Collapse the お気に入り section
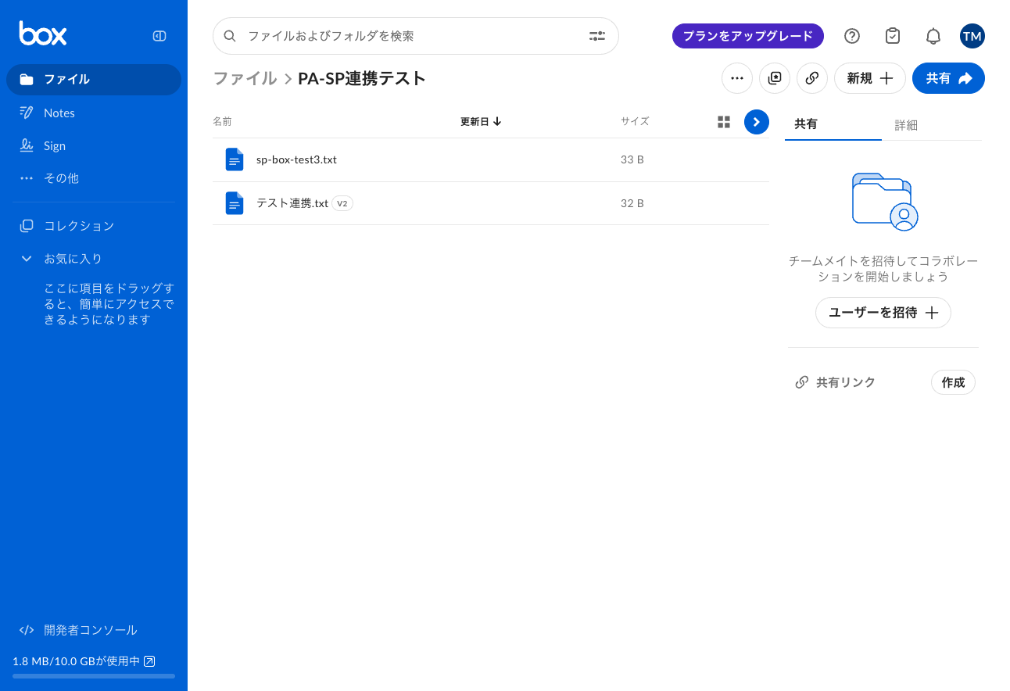The height and width of the screenshot is (691, 1010). point(27,259)
